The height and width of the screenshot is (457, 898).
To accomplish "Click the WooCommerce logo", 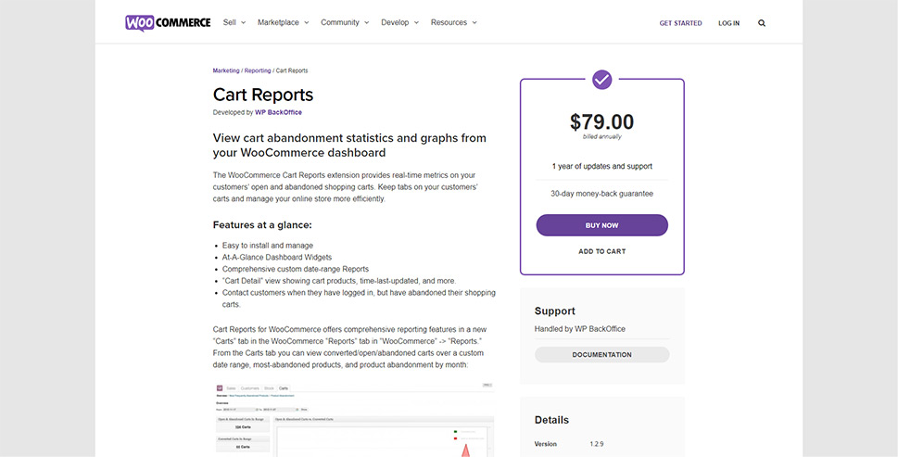I will coord(168,23).
